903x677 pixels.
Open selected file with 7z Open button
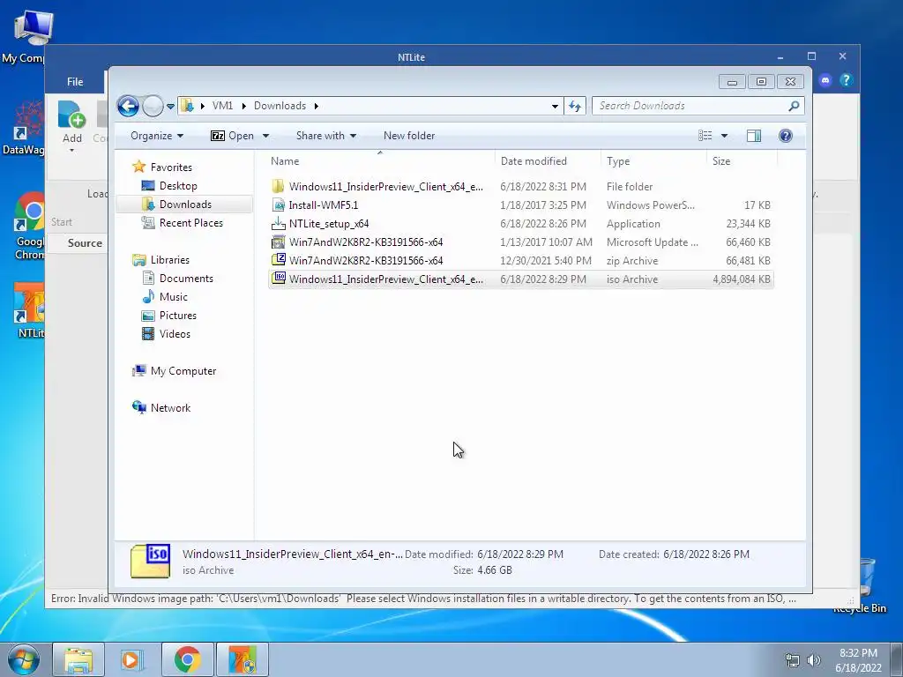232,136
